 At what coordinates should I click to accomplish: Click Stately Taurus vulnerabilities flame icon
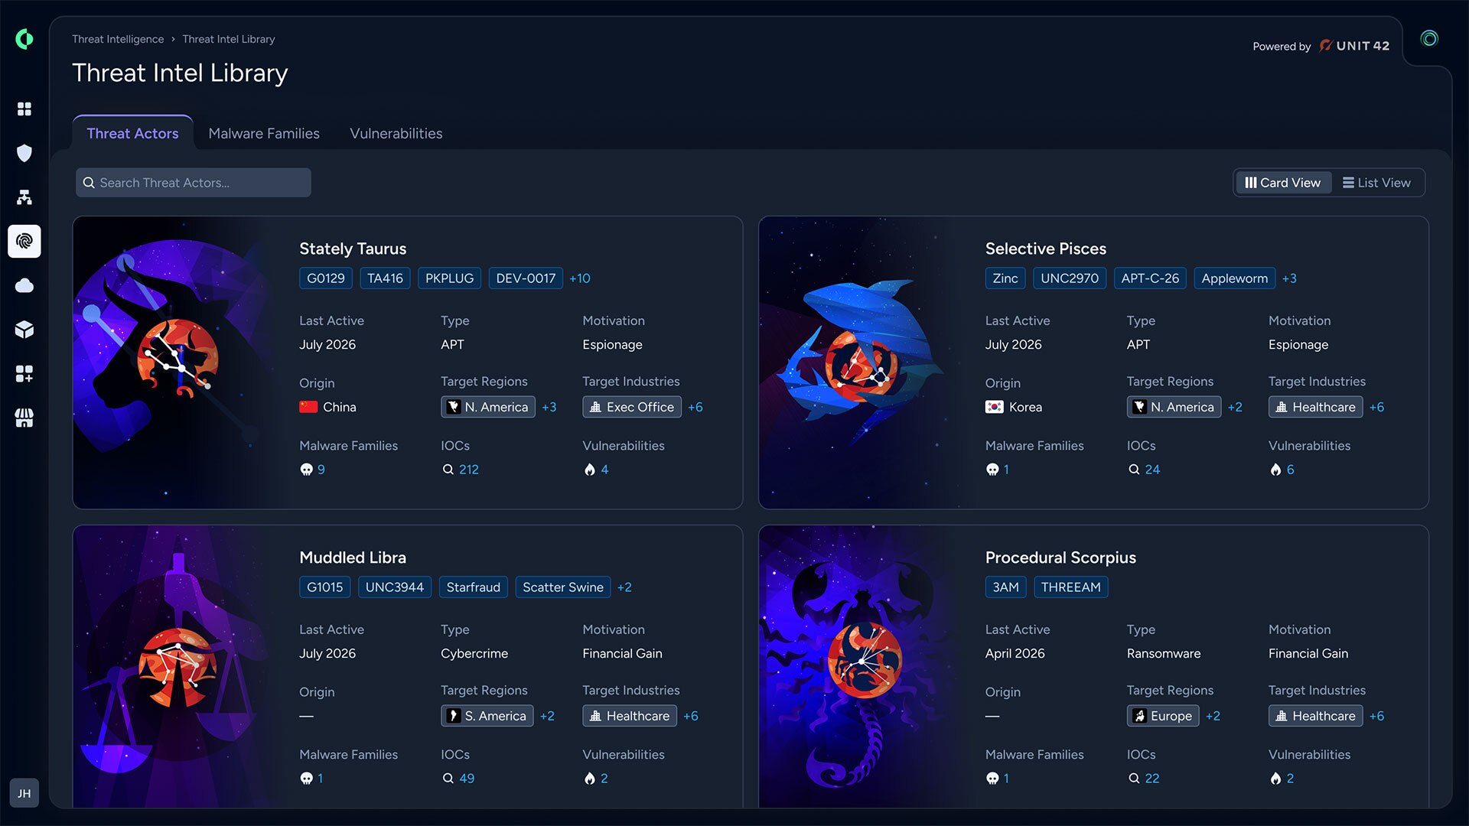click(x=590, y=470)
